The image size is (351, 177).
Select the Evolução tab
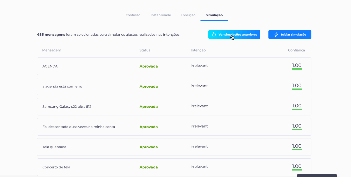[x=188, y=15]
